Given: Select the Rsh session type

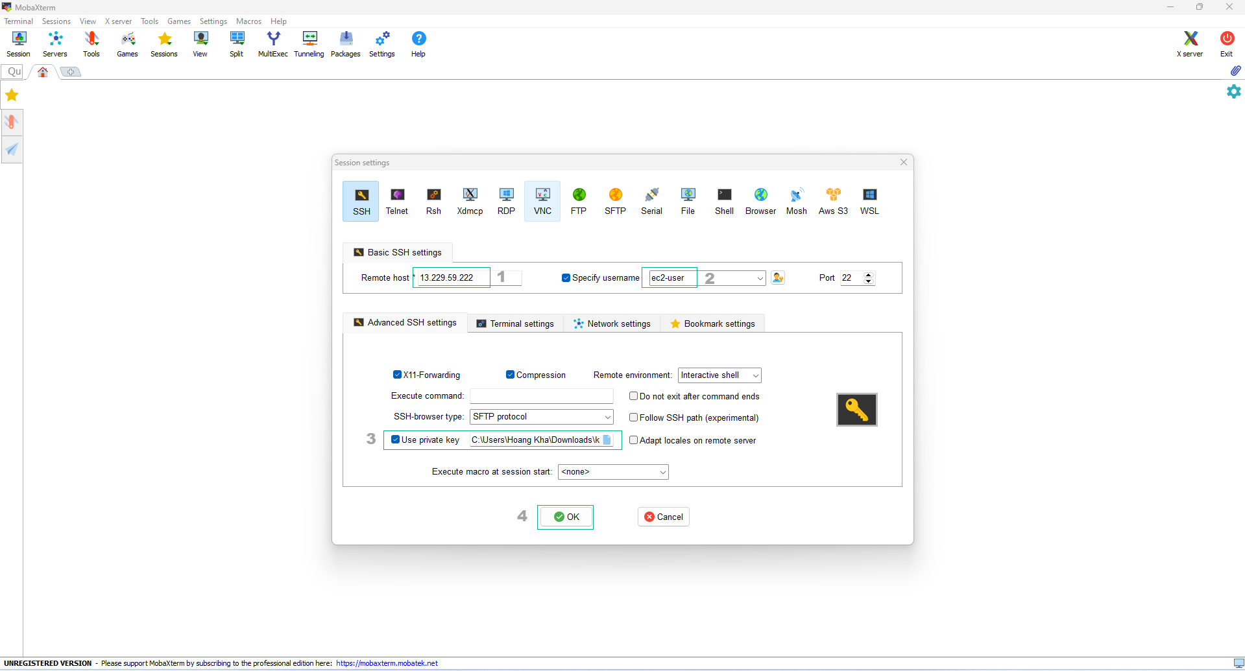Looking at the screenshot, I should [x=433, y=202].
